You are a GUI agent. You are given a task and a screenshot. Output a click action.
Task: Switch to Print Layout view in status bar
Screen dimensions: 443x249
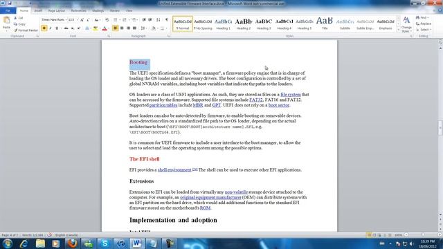pos(369,235)
